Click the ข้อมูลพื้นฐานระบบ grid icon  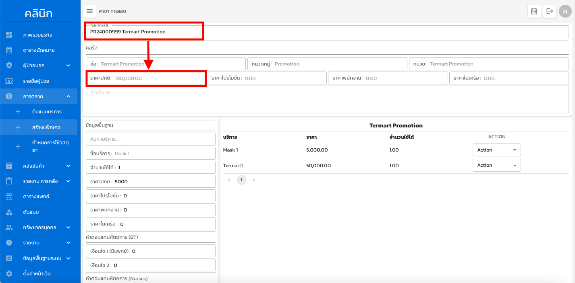9,258
